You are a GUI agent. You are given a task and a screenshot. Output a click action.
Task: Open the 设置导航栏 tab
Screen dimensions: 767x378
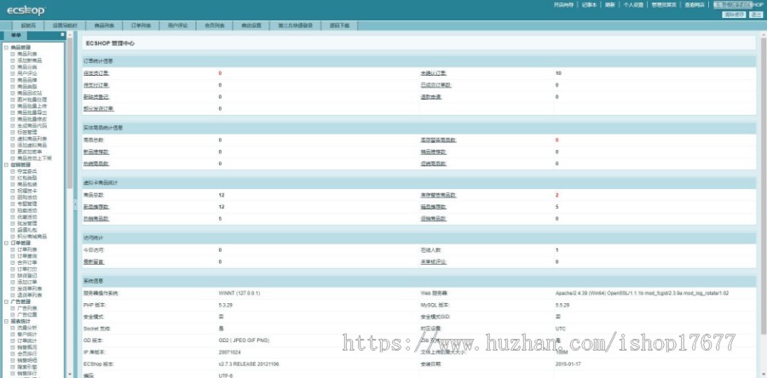pyautogui.click(x=65, y=26)
